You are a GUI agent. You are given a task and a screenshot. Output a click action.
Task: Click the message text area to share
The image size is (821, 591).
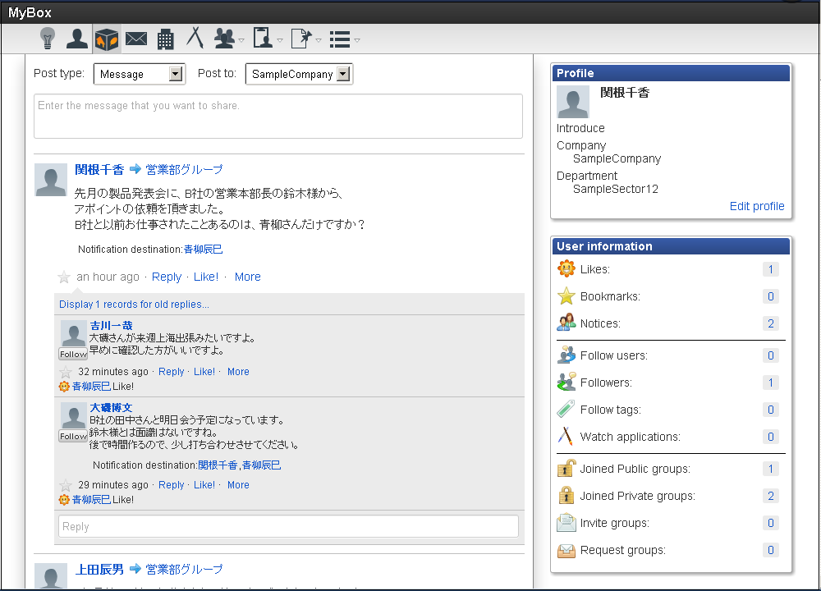click(x=277, y=117)
